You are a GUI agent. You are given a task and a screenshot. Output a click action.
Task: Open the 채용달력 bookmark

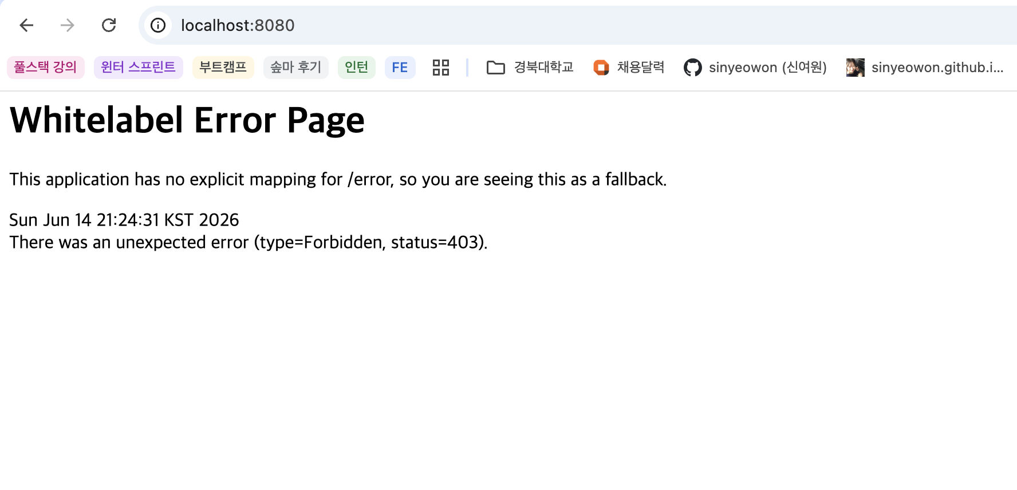pos(629,68)
